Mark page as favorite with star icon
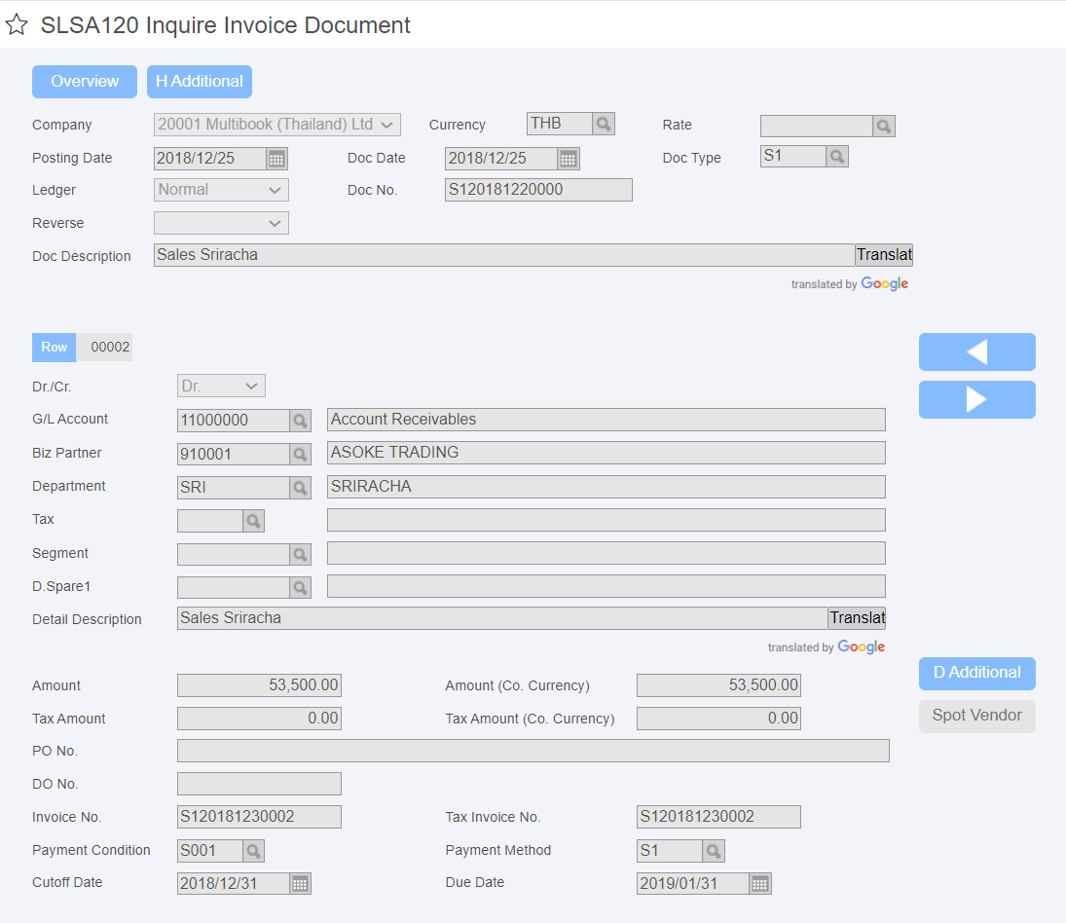The image size is (1066, 923). pyautogui.click(x=17, y=25)
